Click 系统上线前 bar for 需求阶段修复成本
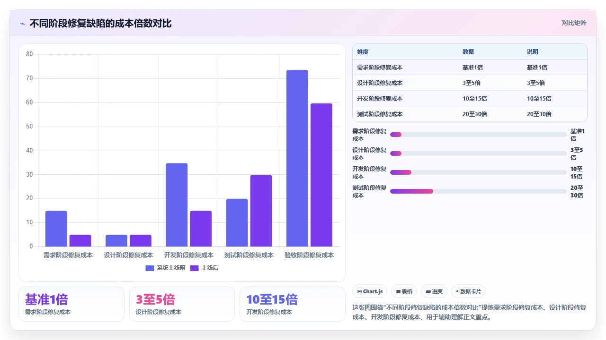This screenshot has height=340, width=606. 56,229
